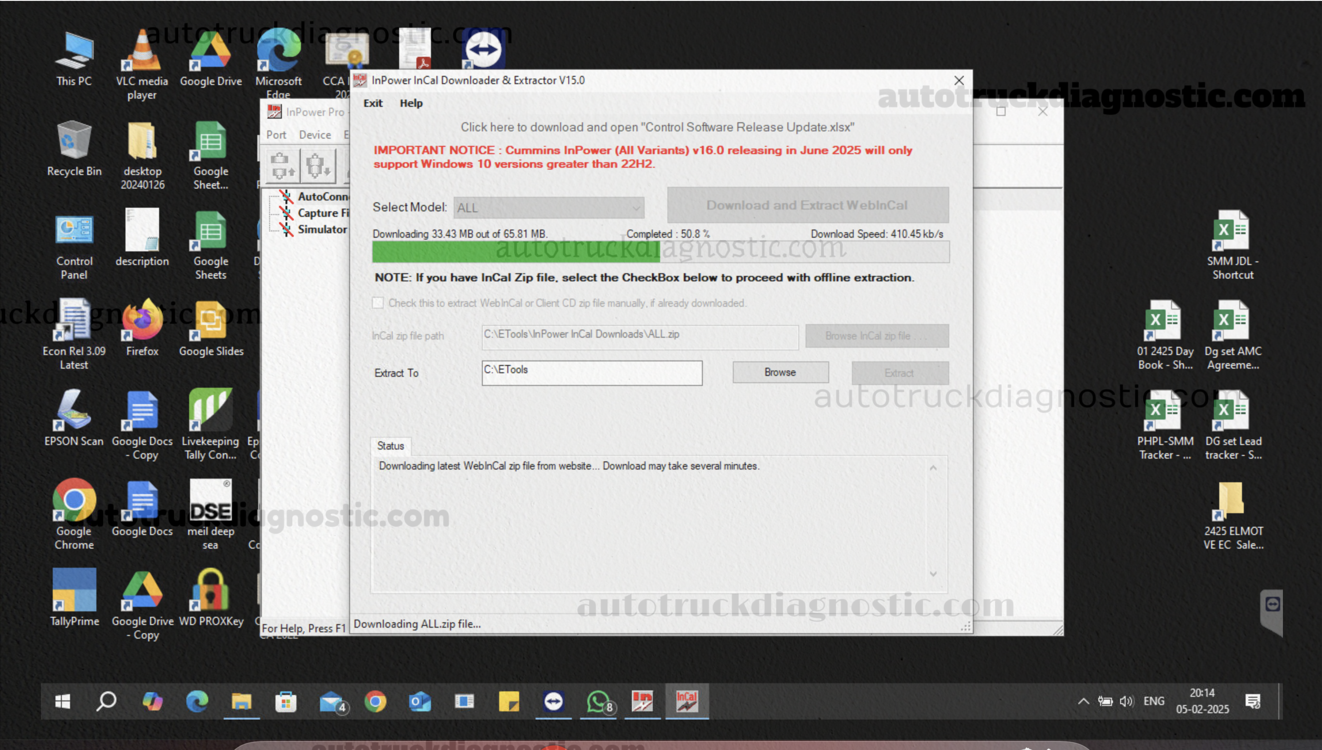This screenshot has height=750, width=1322.
Task: Click the Browse button
Action: (781, 372)
